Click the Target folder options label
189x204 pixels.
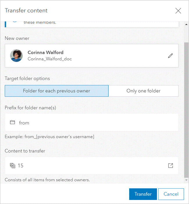point(27,78)
